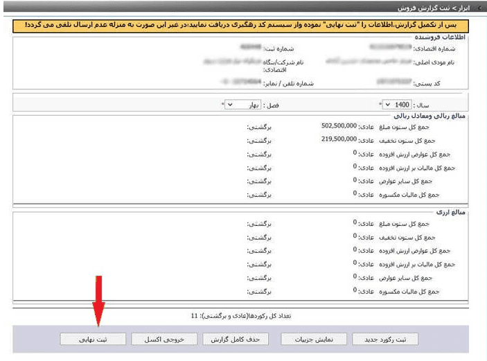
Task: Click the نام شرکت/بنگاه اقتصادی label
Action: pyautogui.click(x=283, y=66)
